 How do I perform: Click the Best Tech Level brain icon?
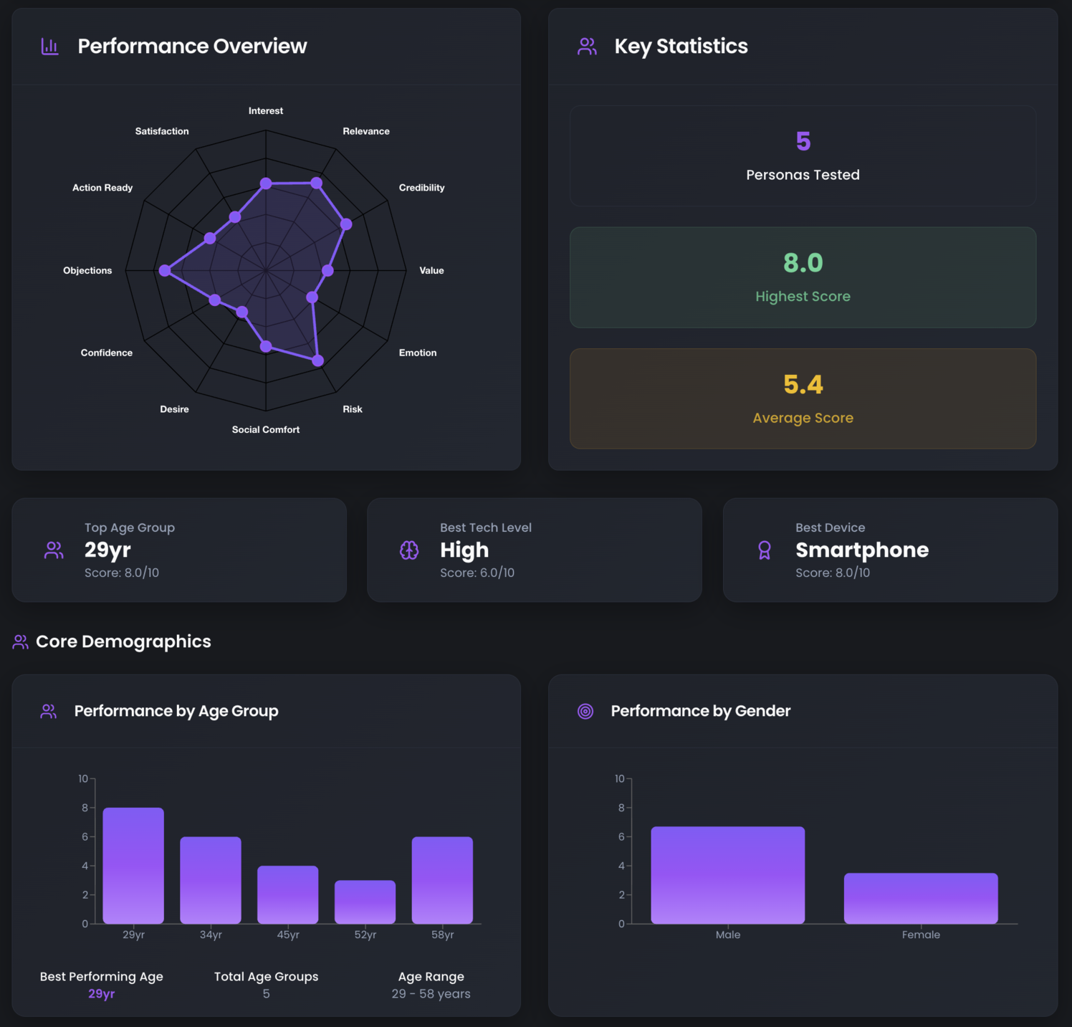pos(409,550)
